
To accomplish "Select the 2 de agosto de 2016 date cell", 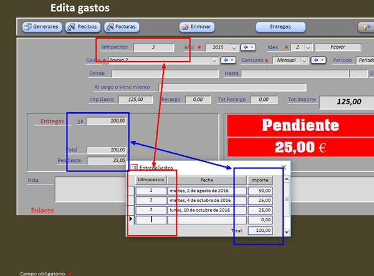I will 207,191.
